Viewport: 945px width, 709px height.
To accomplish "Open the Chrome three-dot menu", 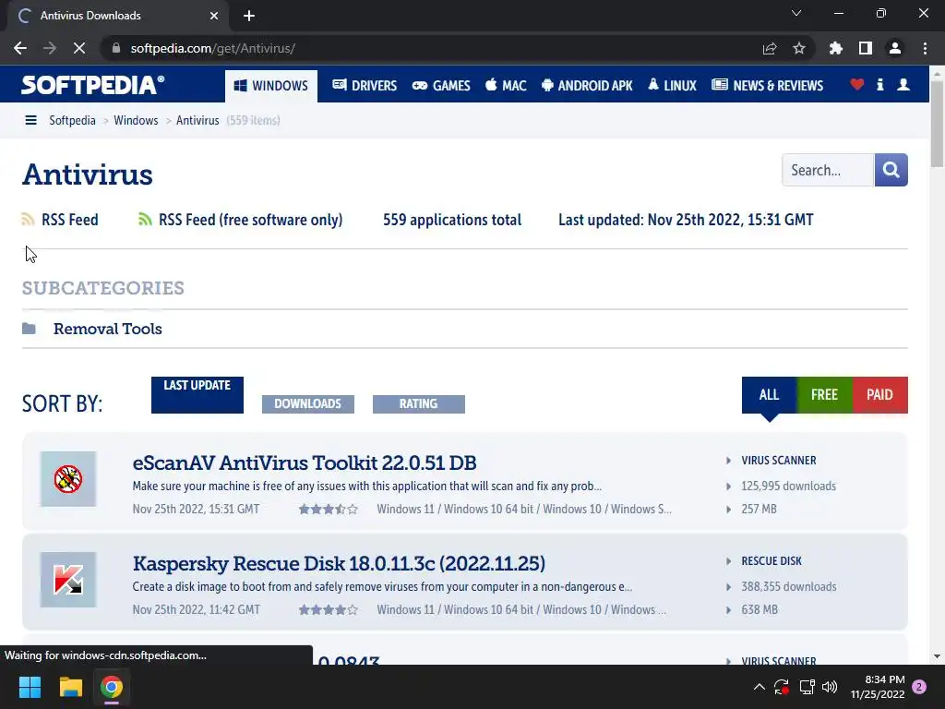I will [x=925, y=48].
